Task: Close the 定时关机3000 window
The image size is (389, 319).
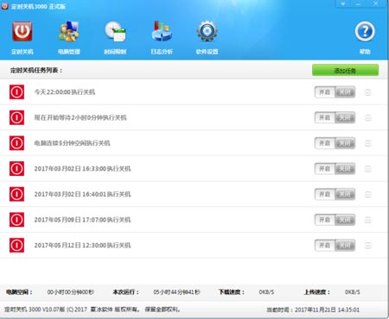Action: [x=376, y=4]
